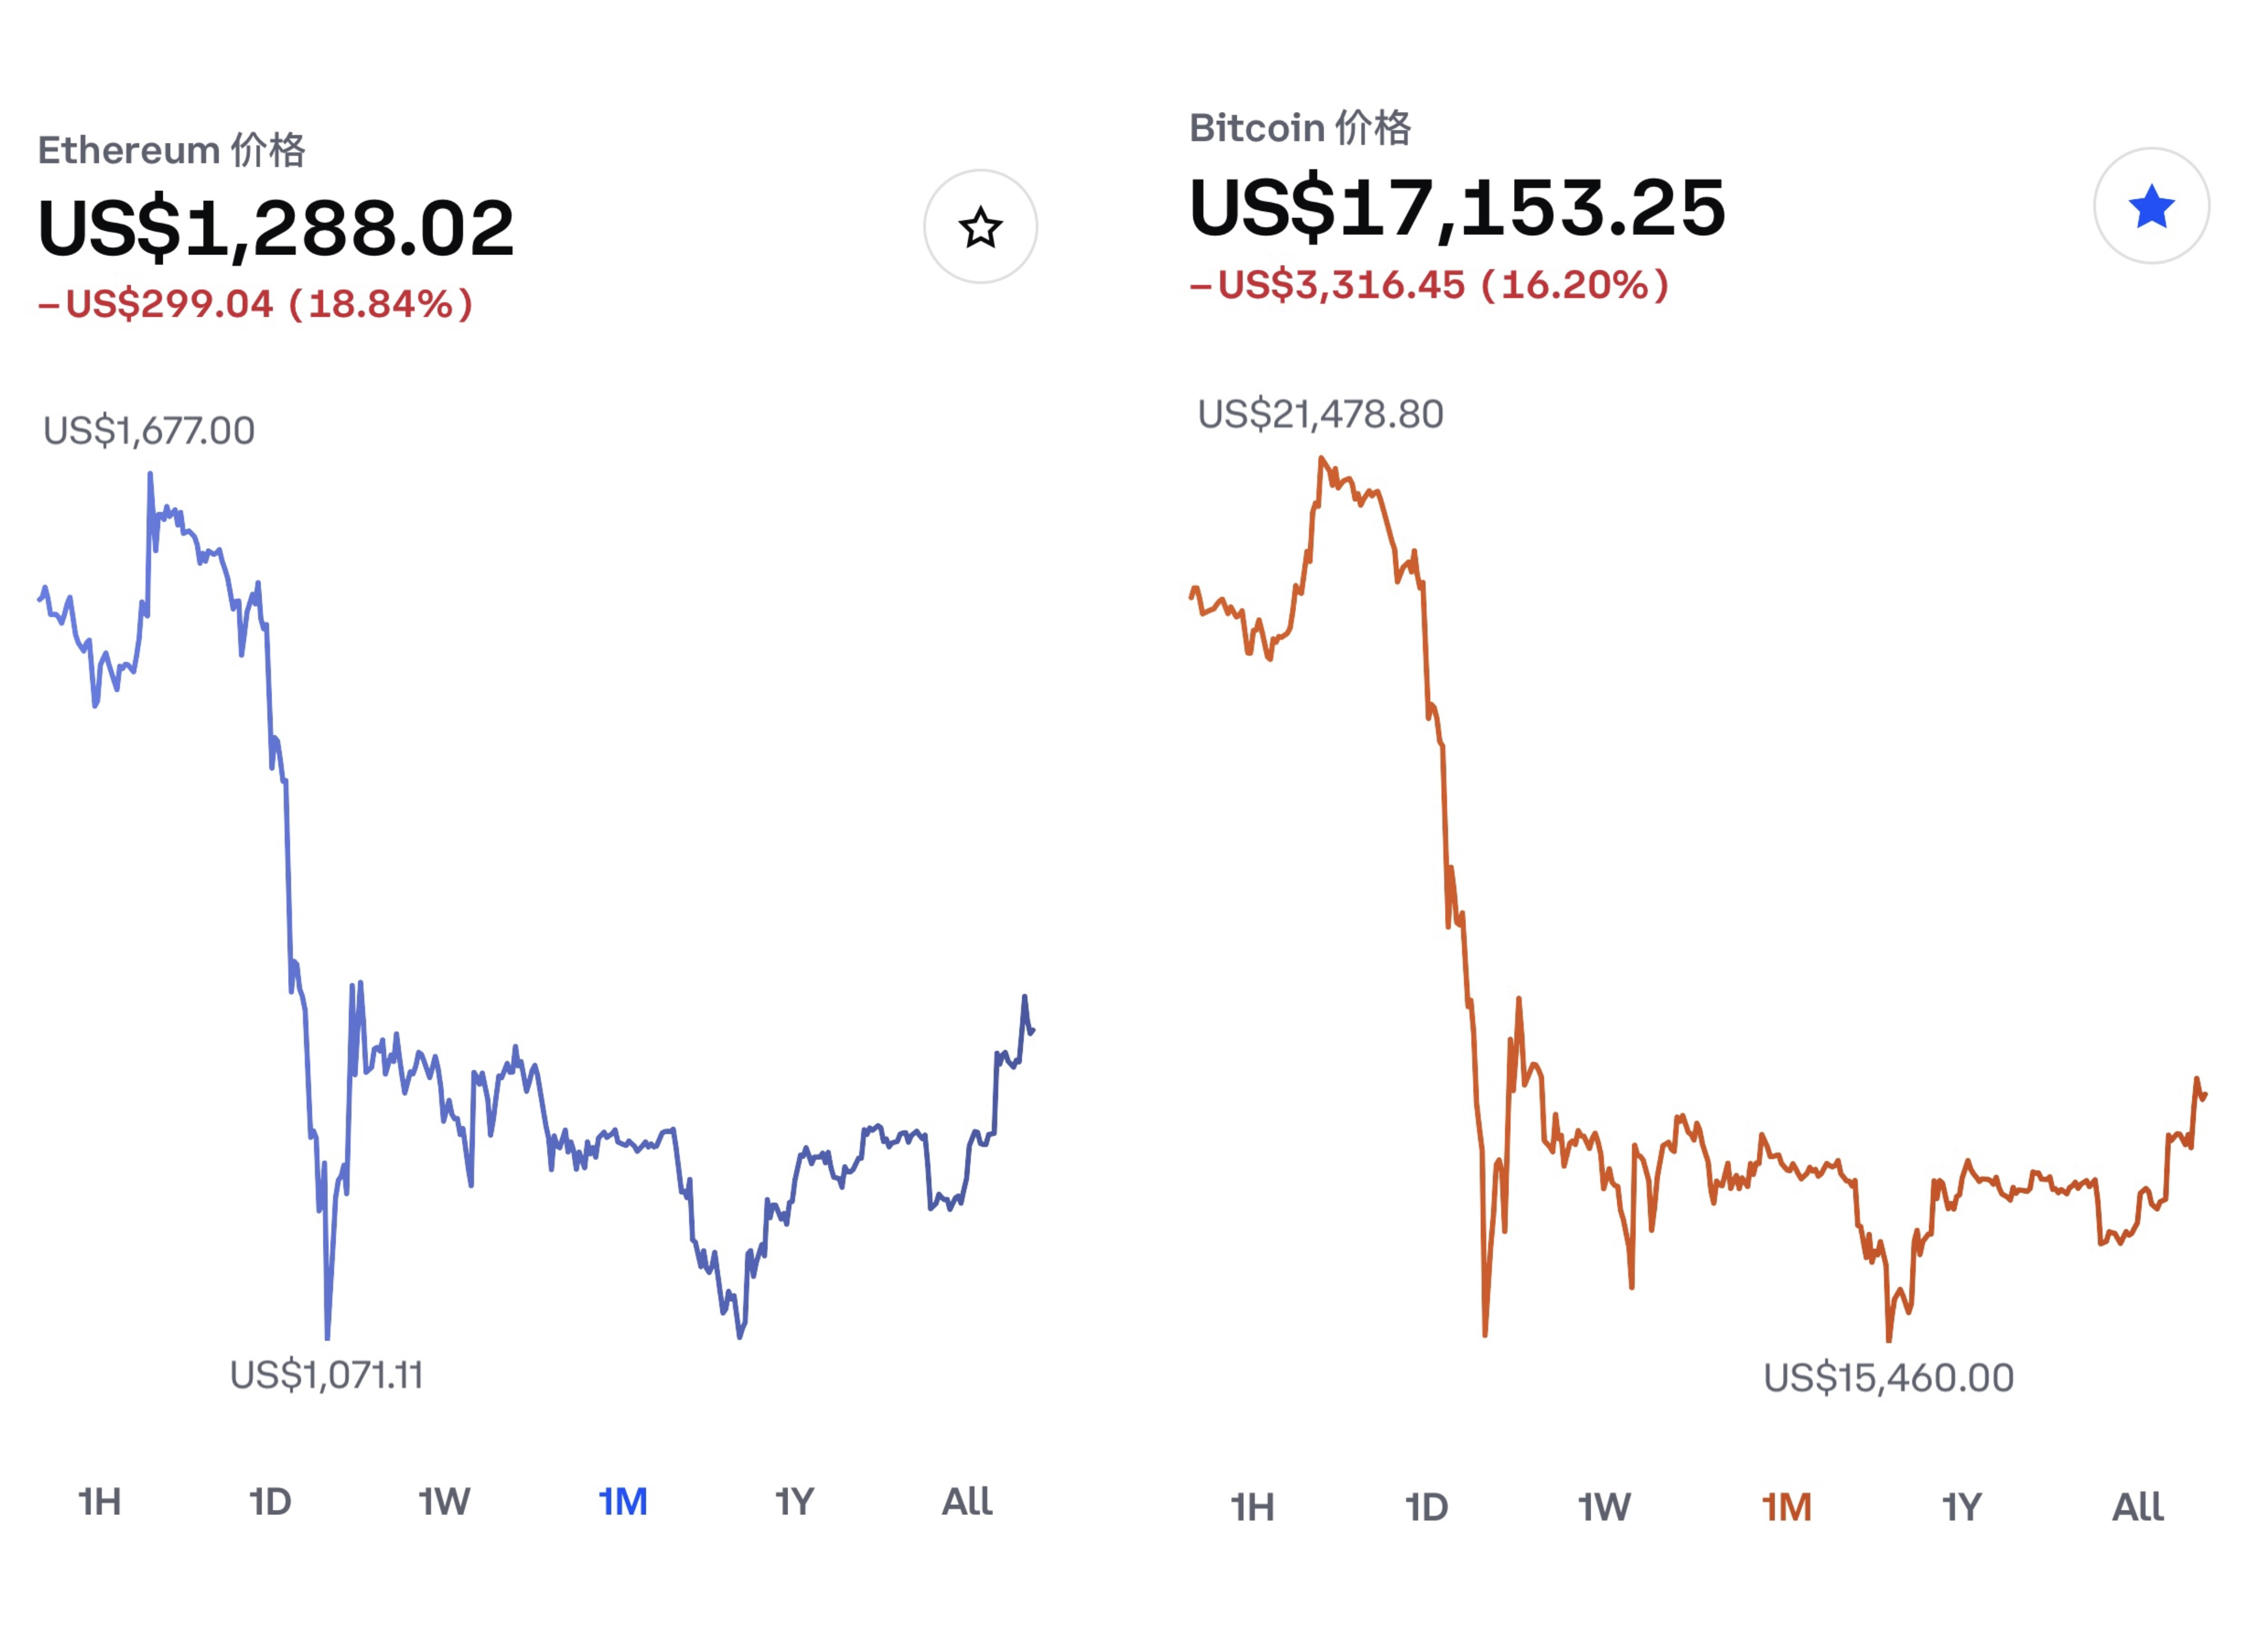Choose the 1M range for Ethereum
This screenshot has width=2268, height=1638.
(x=623, y=1501)
